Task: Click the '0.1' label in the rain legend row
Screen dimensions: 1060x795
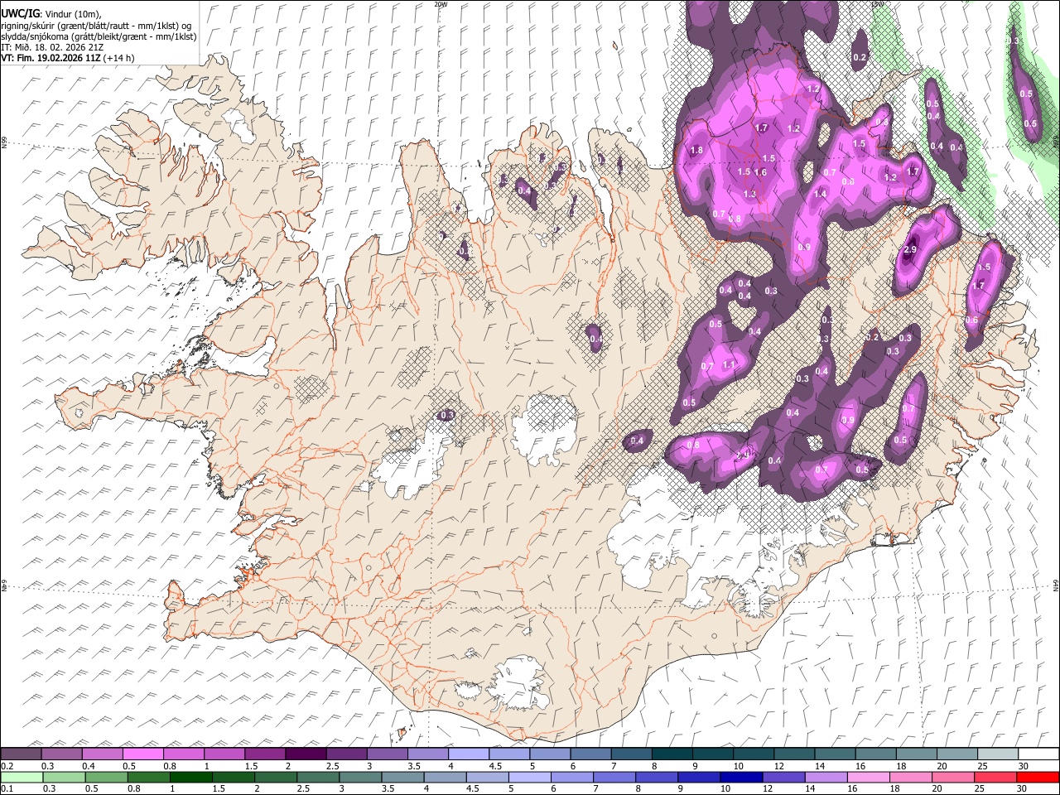Action: [6, 789]
